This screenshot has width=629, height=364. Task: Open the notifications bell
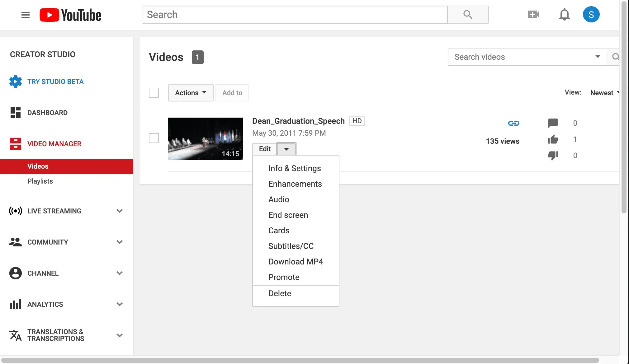click(x=564, y=14)
